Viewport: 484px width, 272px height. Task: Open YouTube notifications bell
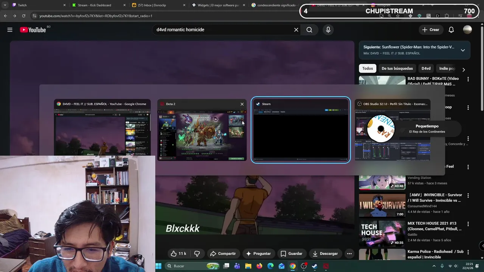[x=451, y=29]
